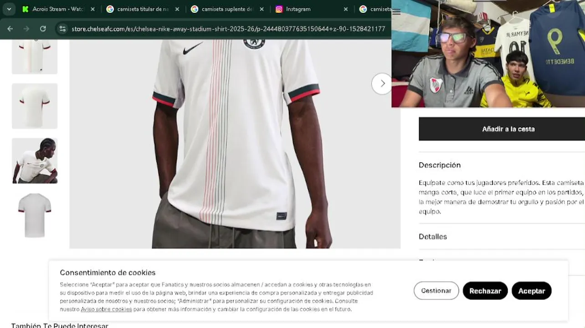Open the tab search dropdown arrow
Image resolution: width=585 pixels, height=328 pixels.
click(9, 9)
